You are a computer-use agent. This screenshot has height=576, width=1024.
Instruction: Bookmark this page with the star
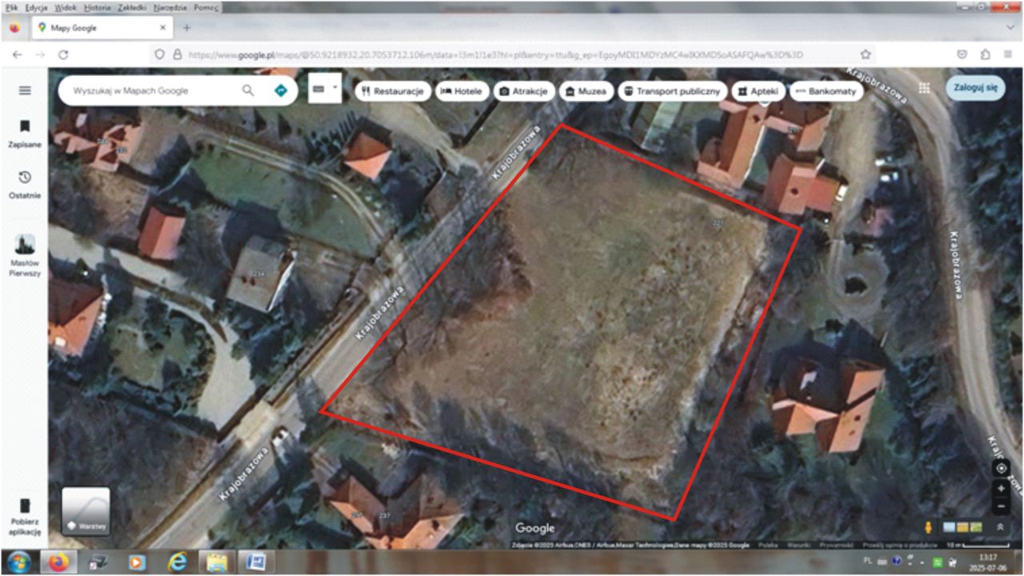click(865, 54)
